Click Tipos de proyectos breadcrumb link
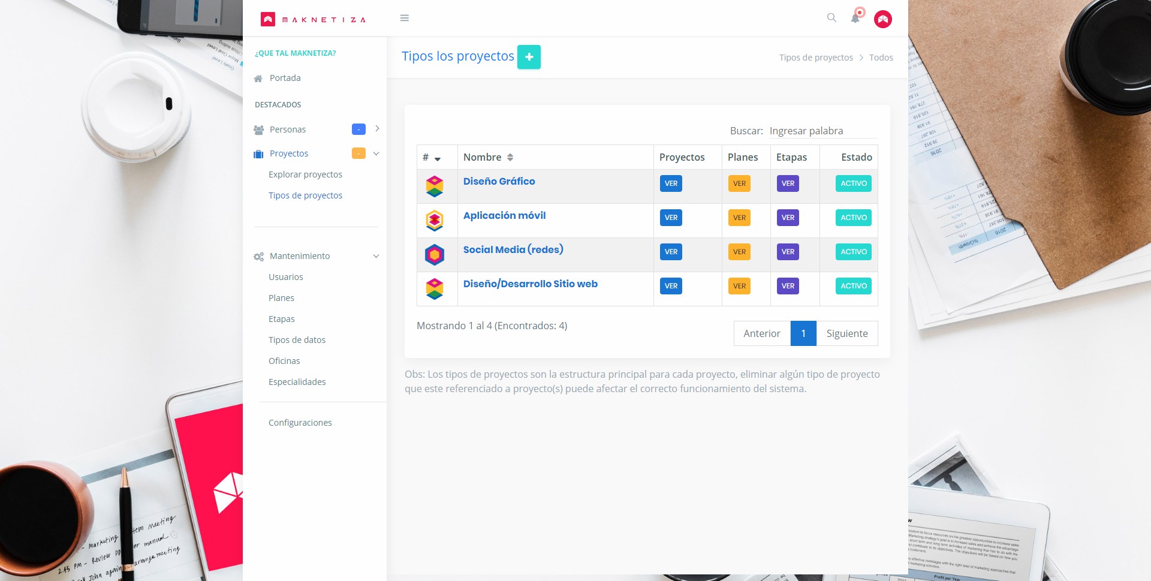 tap(816, 58)
